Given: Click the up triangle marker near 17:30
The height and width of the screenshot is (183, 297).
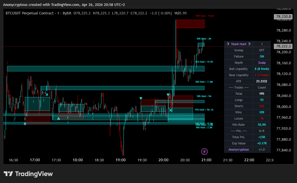Looking at the screenshot, I should [x=58, y=118].
